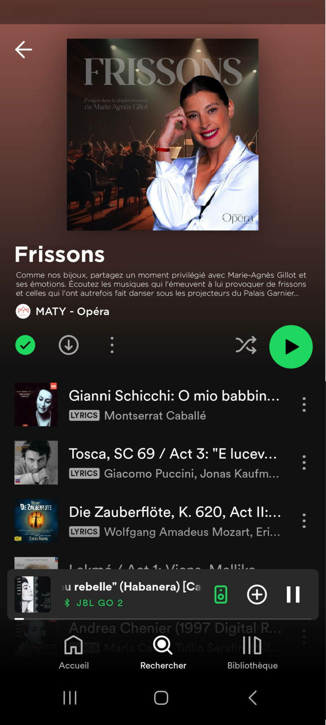Remove Frissons from library via green checkmark
The height and width of the screenshot is (725, 326).
click(25, 345)
